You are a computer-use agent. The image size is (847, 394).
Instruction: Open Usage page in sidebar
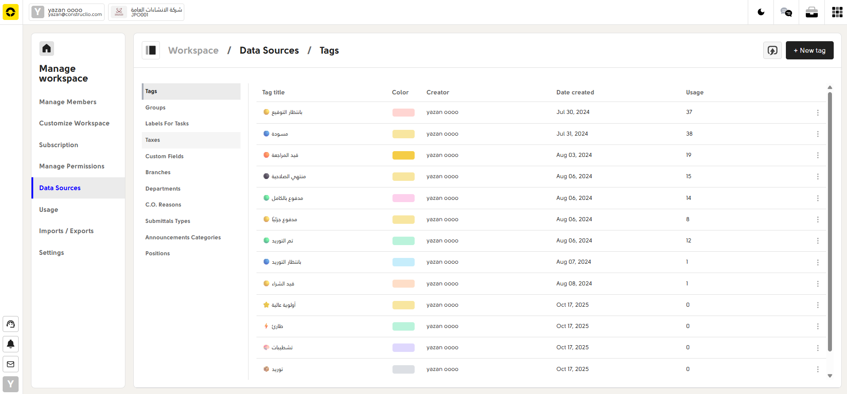coord(49,210)
